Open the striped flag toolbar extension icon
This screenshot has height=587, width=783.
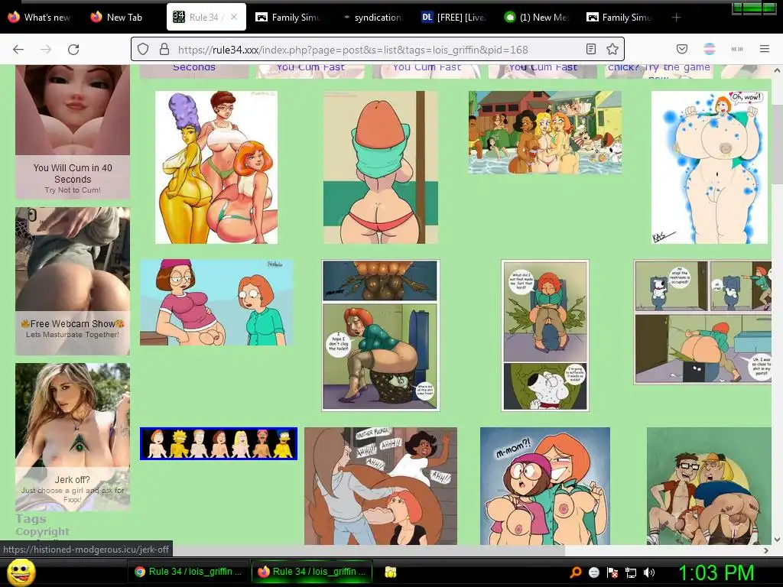pyautogui.click(x=710, y=49)
